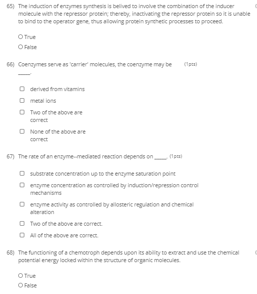Click question 66 coenzymes prompt text

(95, 64)
